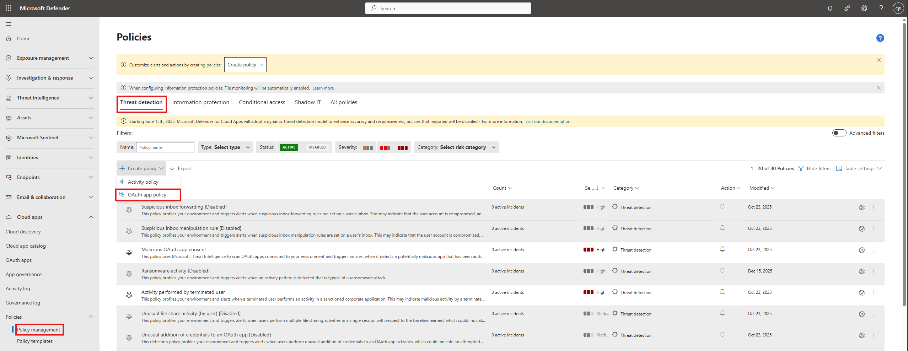Filter by low severity orange bars
This screenshot has height=351, width=908.
367,148
